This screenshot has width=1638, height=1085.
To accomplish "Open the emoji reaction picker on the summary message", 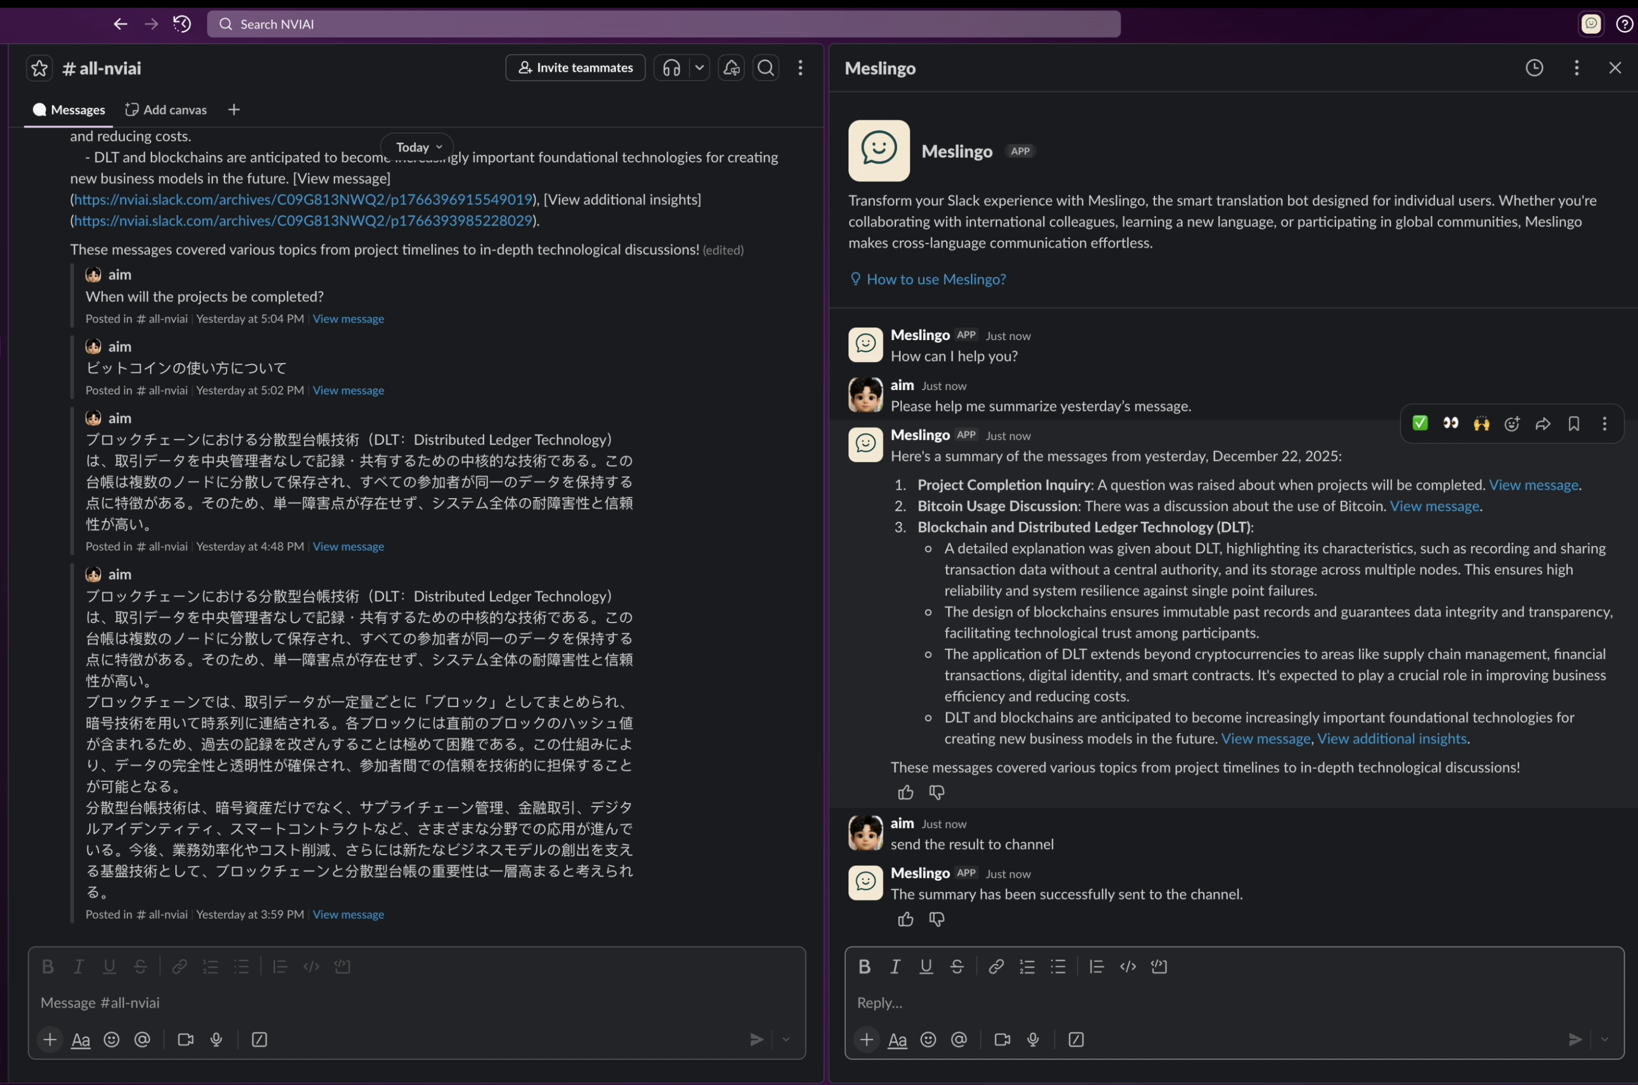I will tap(1512, 424).
